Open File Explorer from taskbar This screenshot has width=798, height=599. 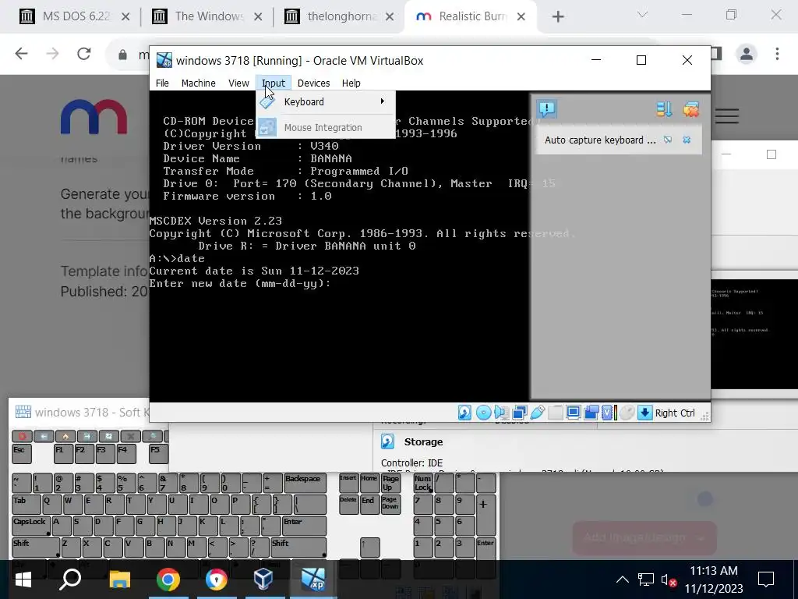pos(120,580)
